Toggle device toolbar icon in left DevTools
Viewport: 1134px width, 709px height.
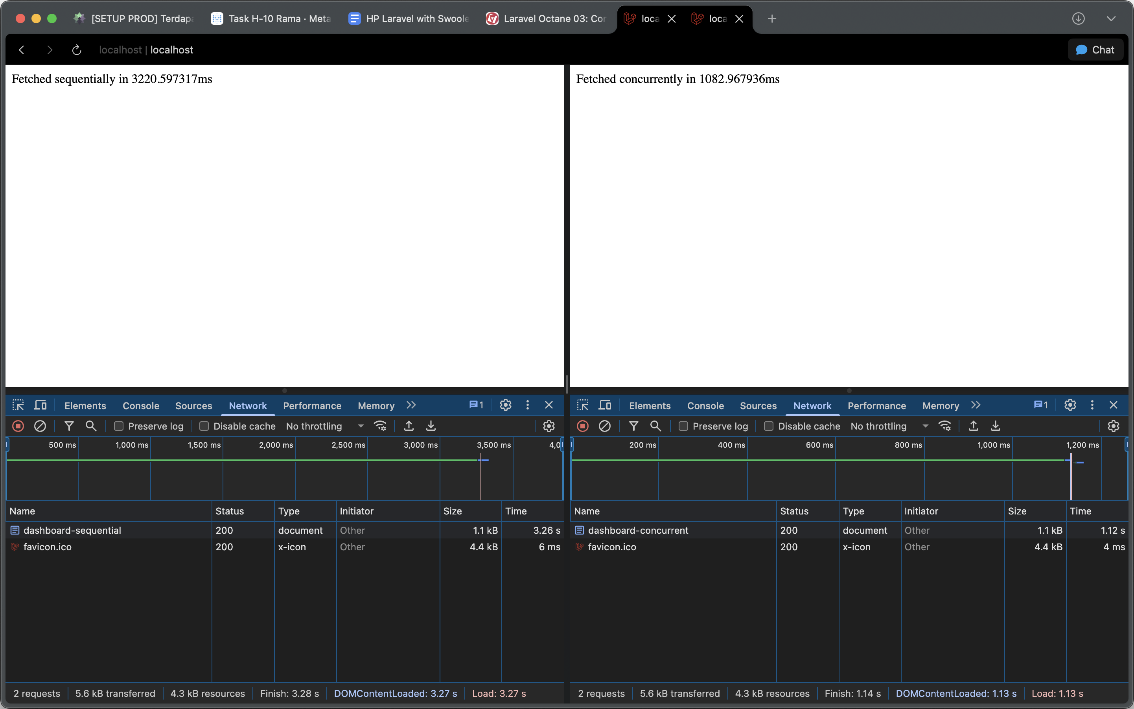click(41, 406)
